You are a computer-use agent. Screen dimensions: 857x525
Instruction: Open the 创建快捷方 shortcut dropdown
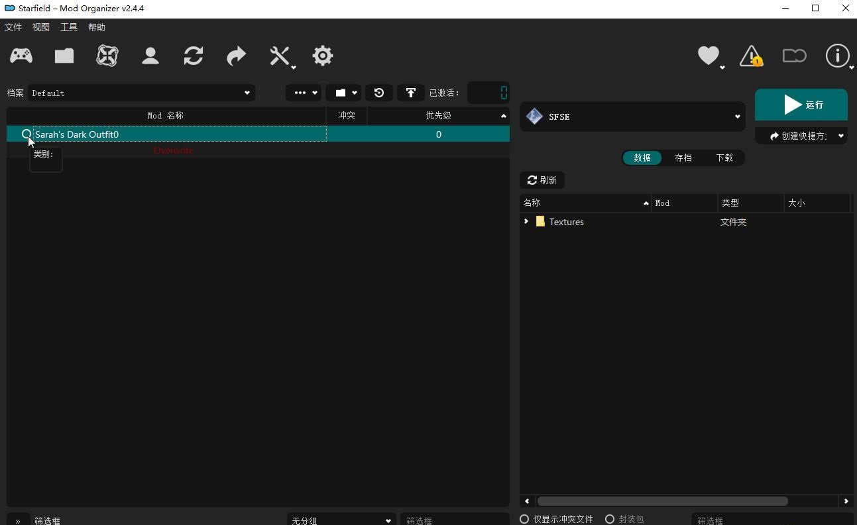click(801, 136)
